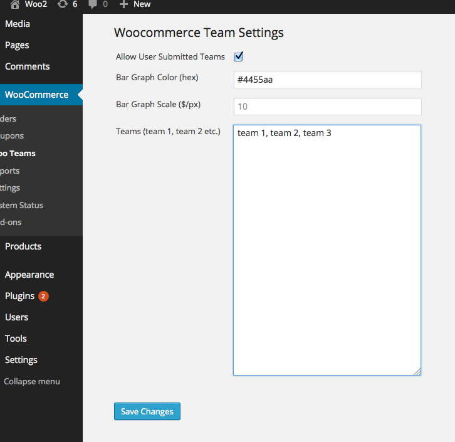
Task: Click the updates refresh icon
Action: pyautogui.click(x=62, y=4)
